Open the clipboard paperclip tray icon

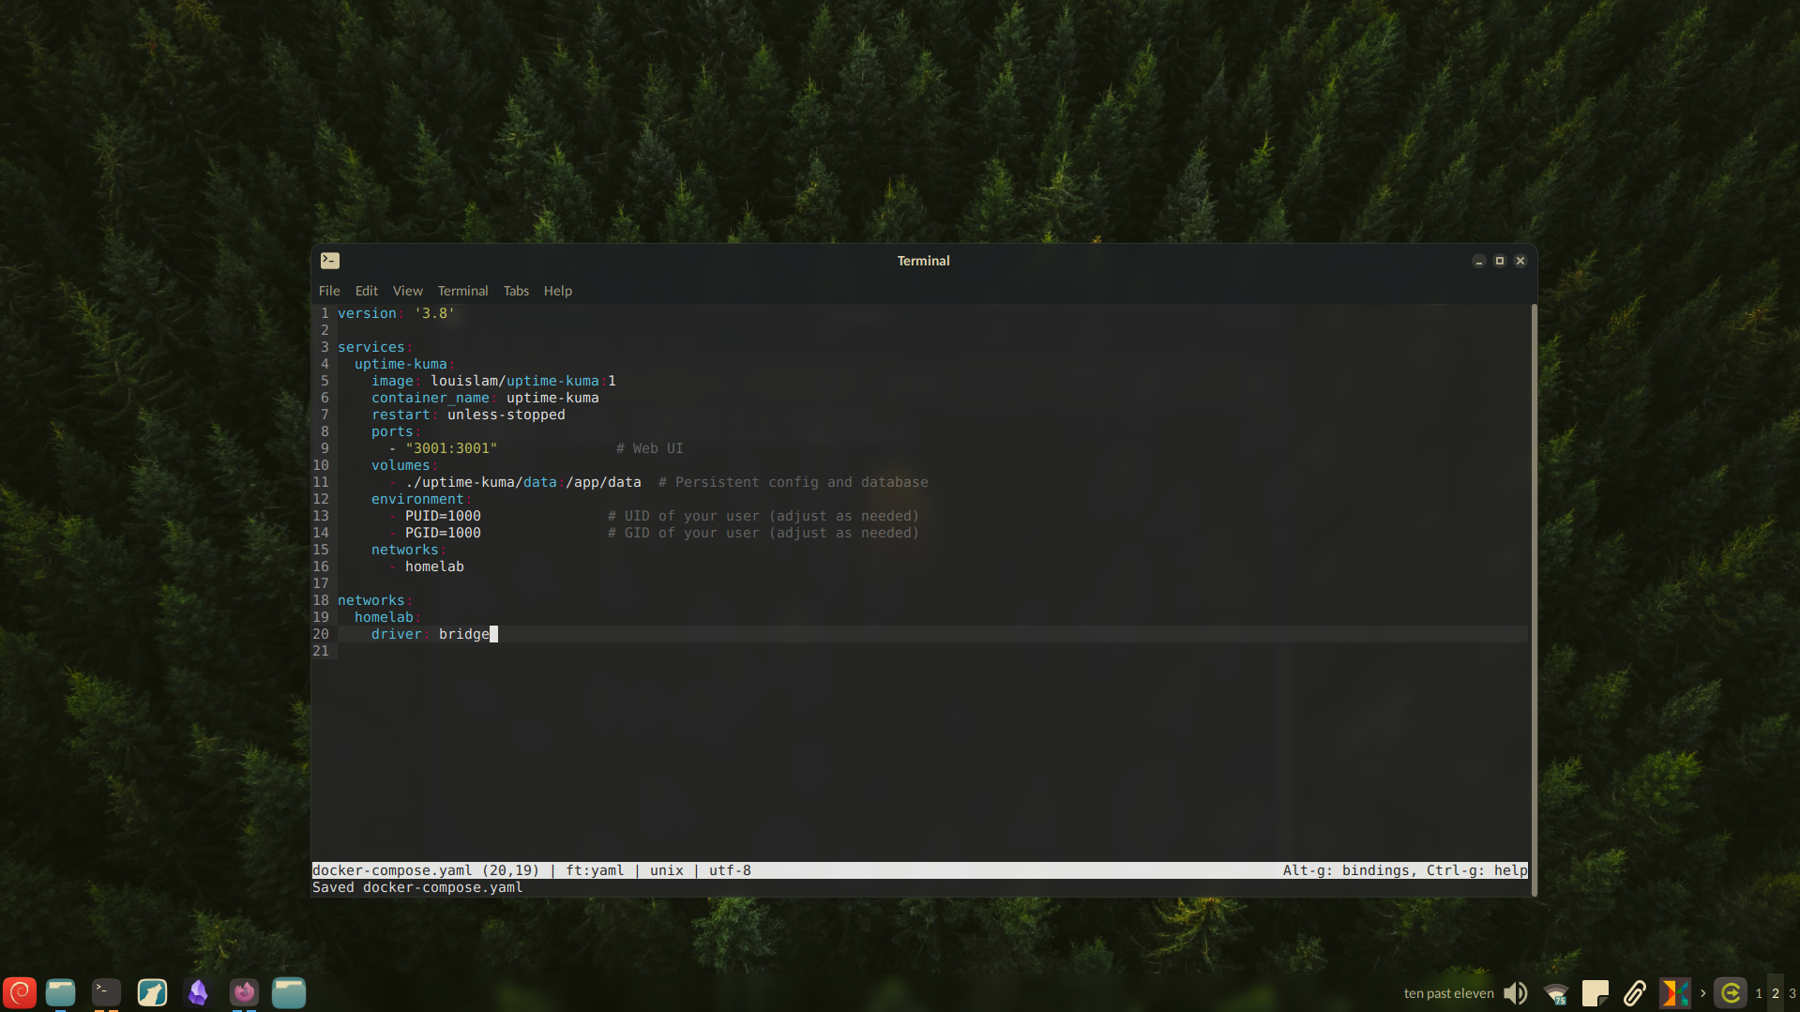(x=1635, y=993)
